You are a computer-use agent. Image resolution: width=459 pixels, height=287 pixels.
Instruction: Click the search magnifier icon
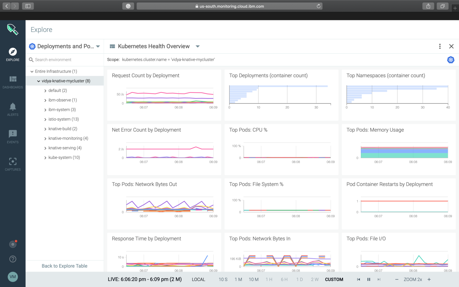[31, 60]
